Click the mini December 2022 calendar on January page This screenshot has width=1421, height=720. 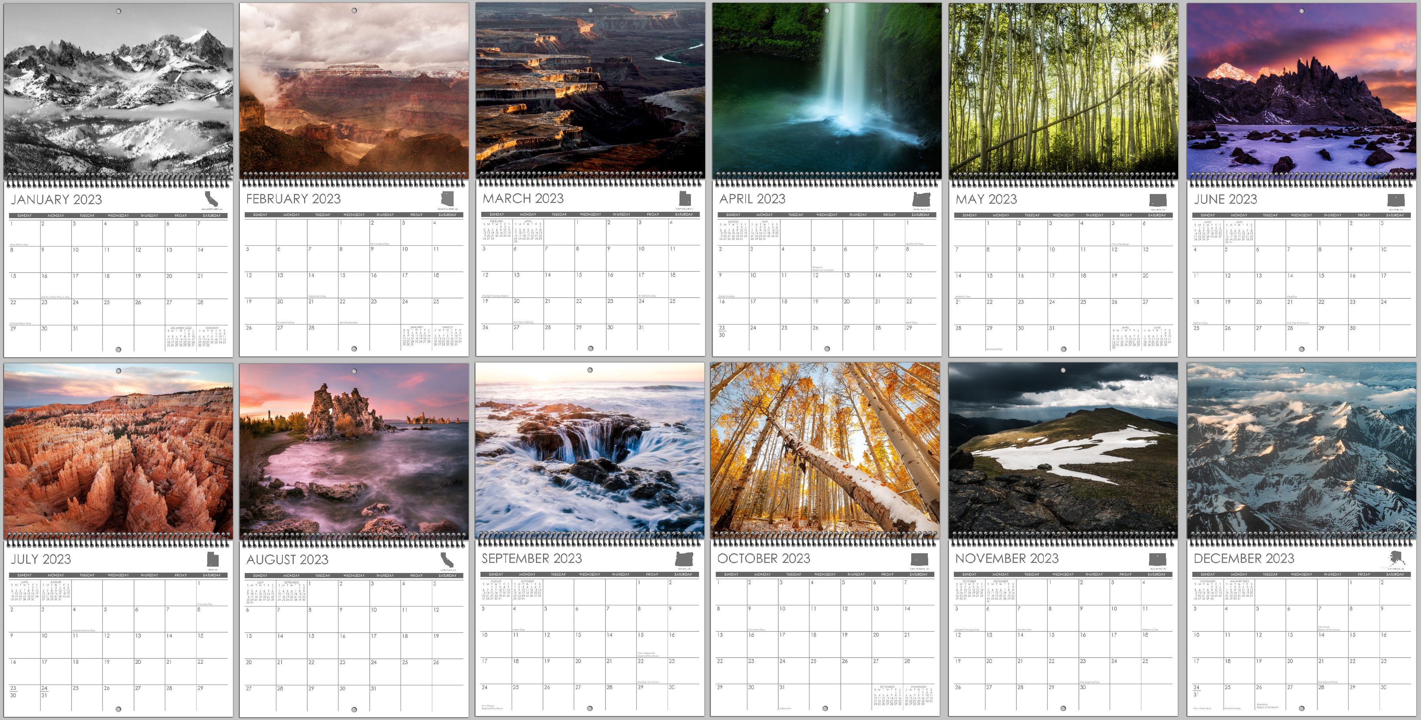pos(180,336)
